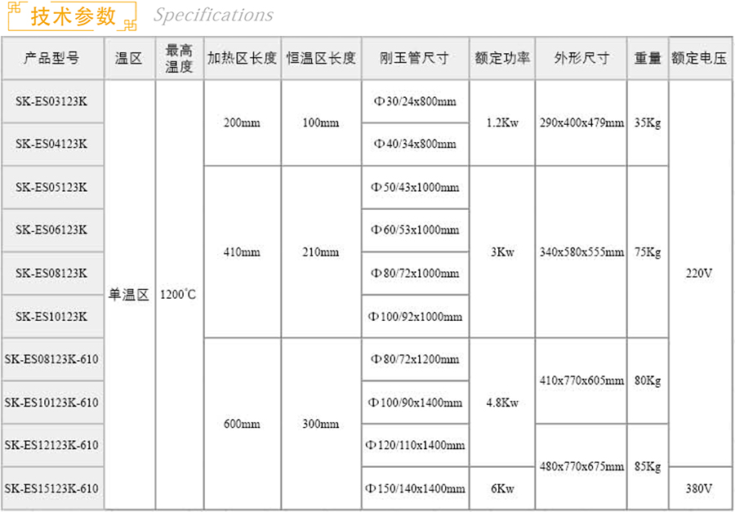The width and height of the screenshot is (735, 512).
Task: Click the 刚玉管尺寸 column header
Action: (415, 58)
